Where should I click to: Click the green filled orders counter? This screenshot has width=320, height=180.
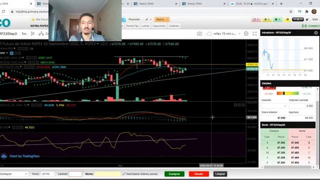coord(277,19)
